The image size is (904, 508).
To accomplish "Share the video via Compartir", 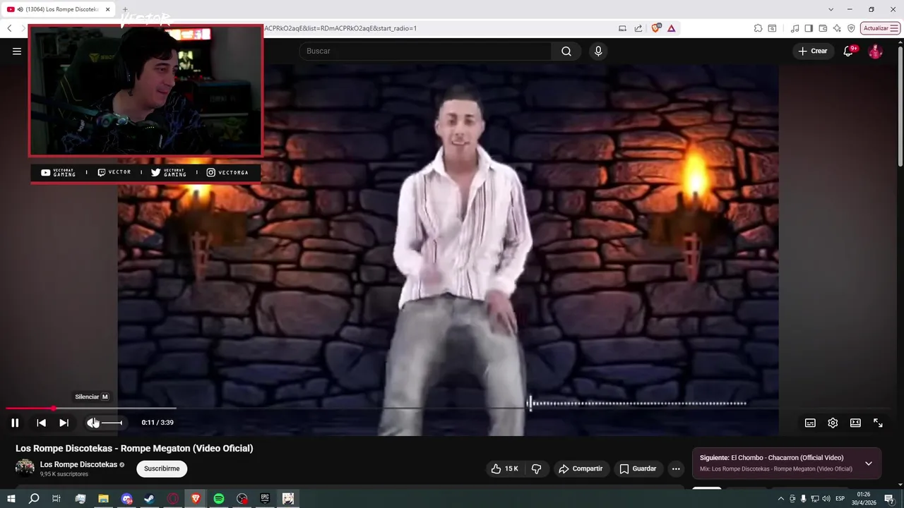I will pos(581,468).
